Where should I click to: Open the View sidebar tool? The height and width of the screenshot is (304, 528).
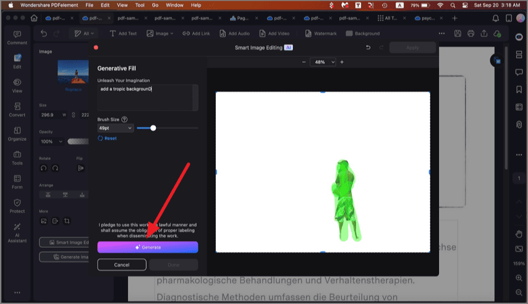coord(17,86)
